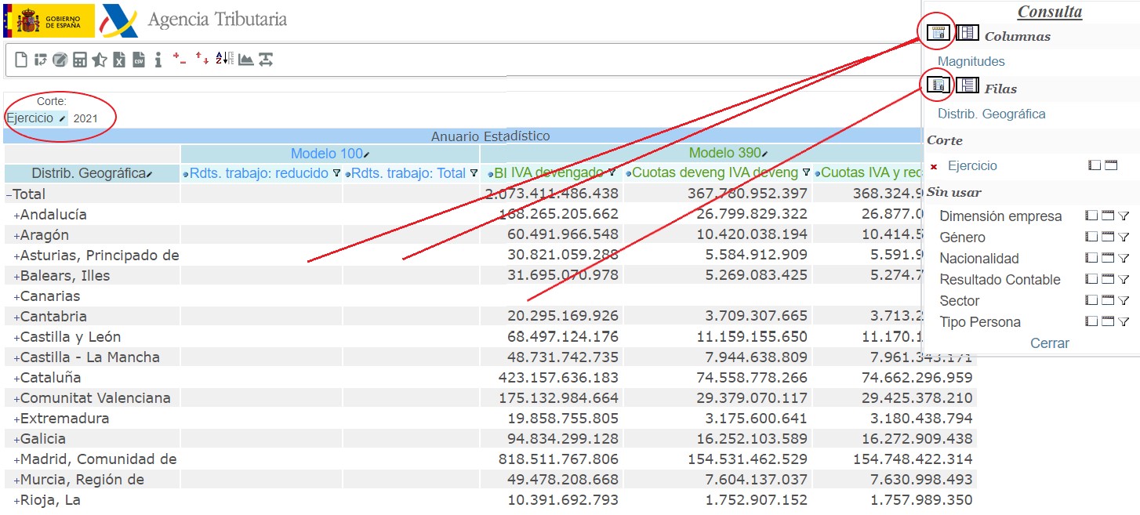
Task: Click filter funnel next to Sector
Action: (x=1123, y=301)
